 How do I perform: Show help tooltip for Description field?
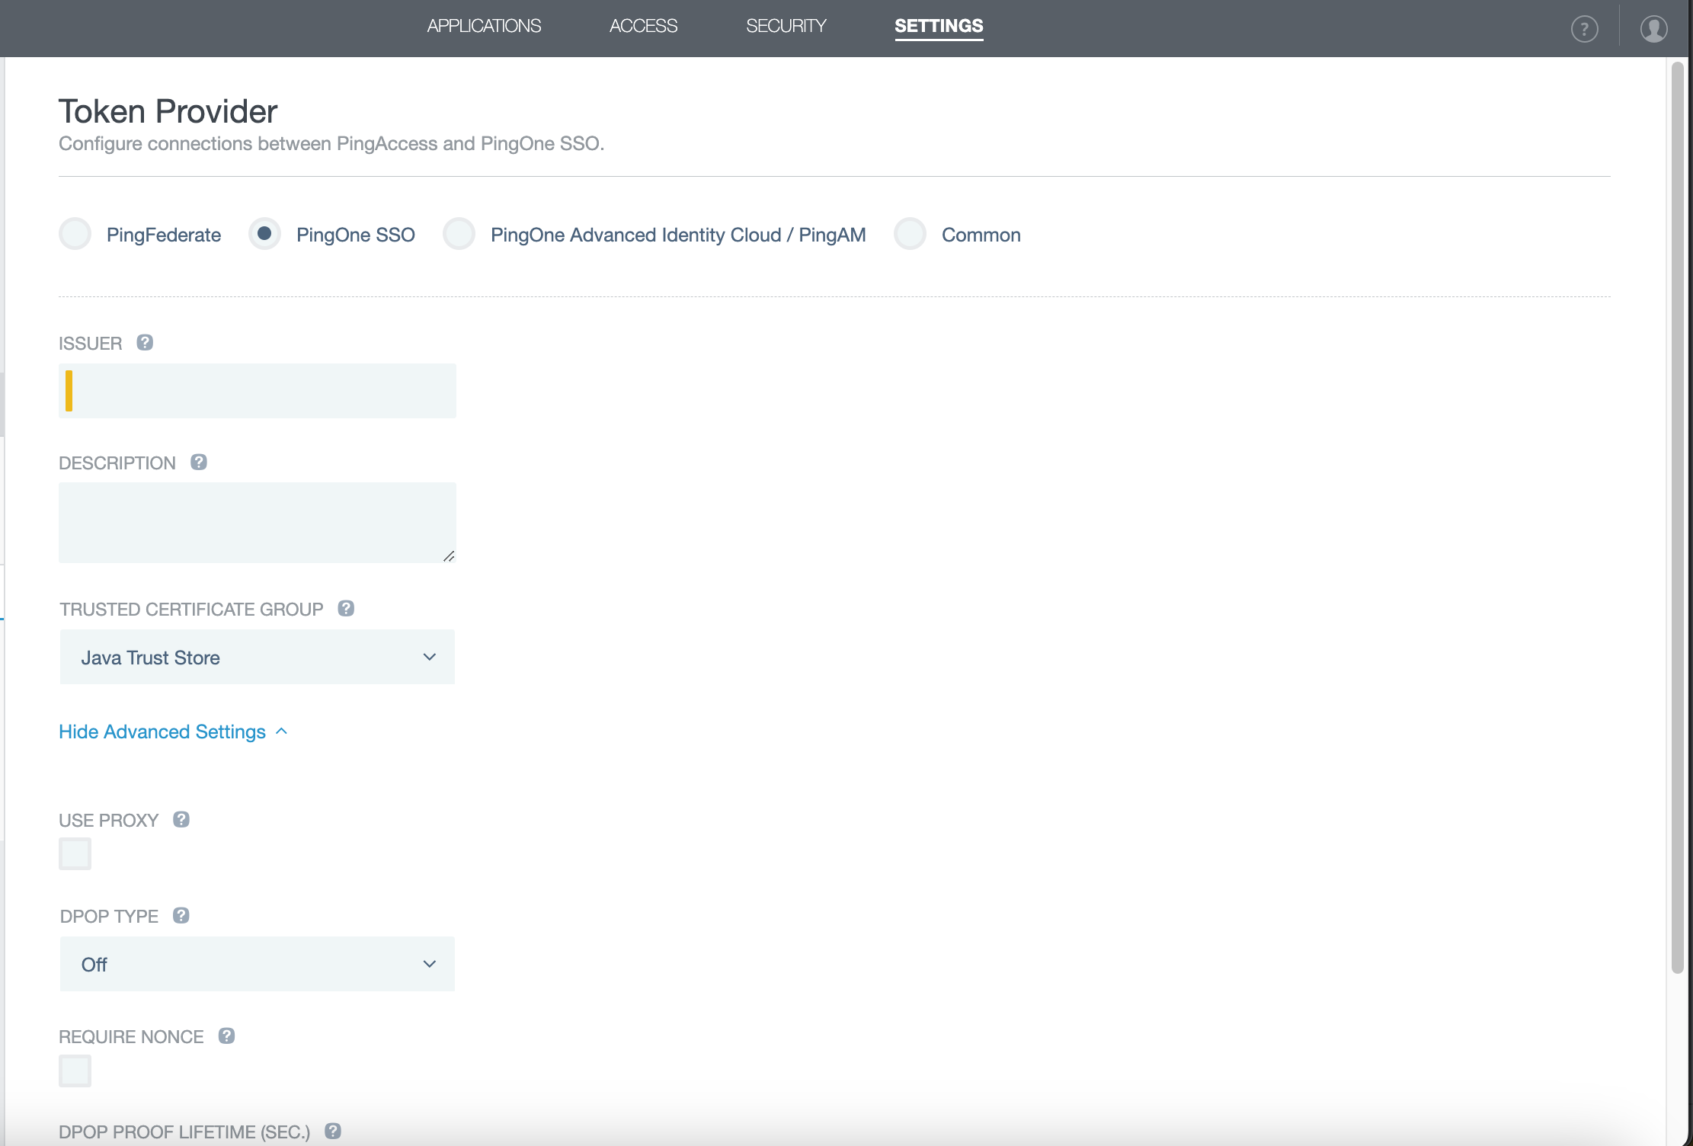199,462
